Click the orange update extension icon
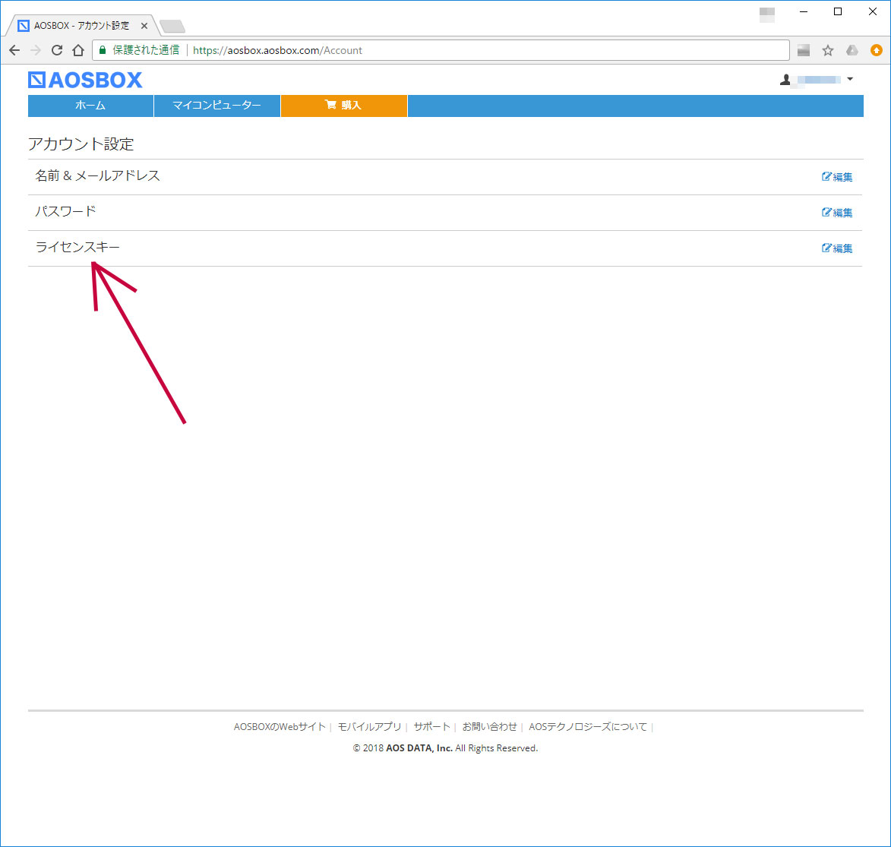 pyautogui.click(x=877, y=51)
